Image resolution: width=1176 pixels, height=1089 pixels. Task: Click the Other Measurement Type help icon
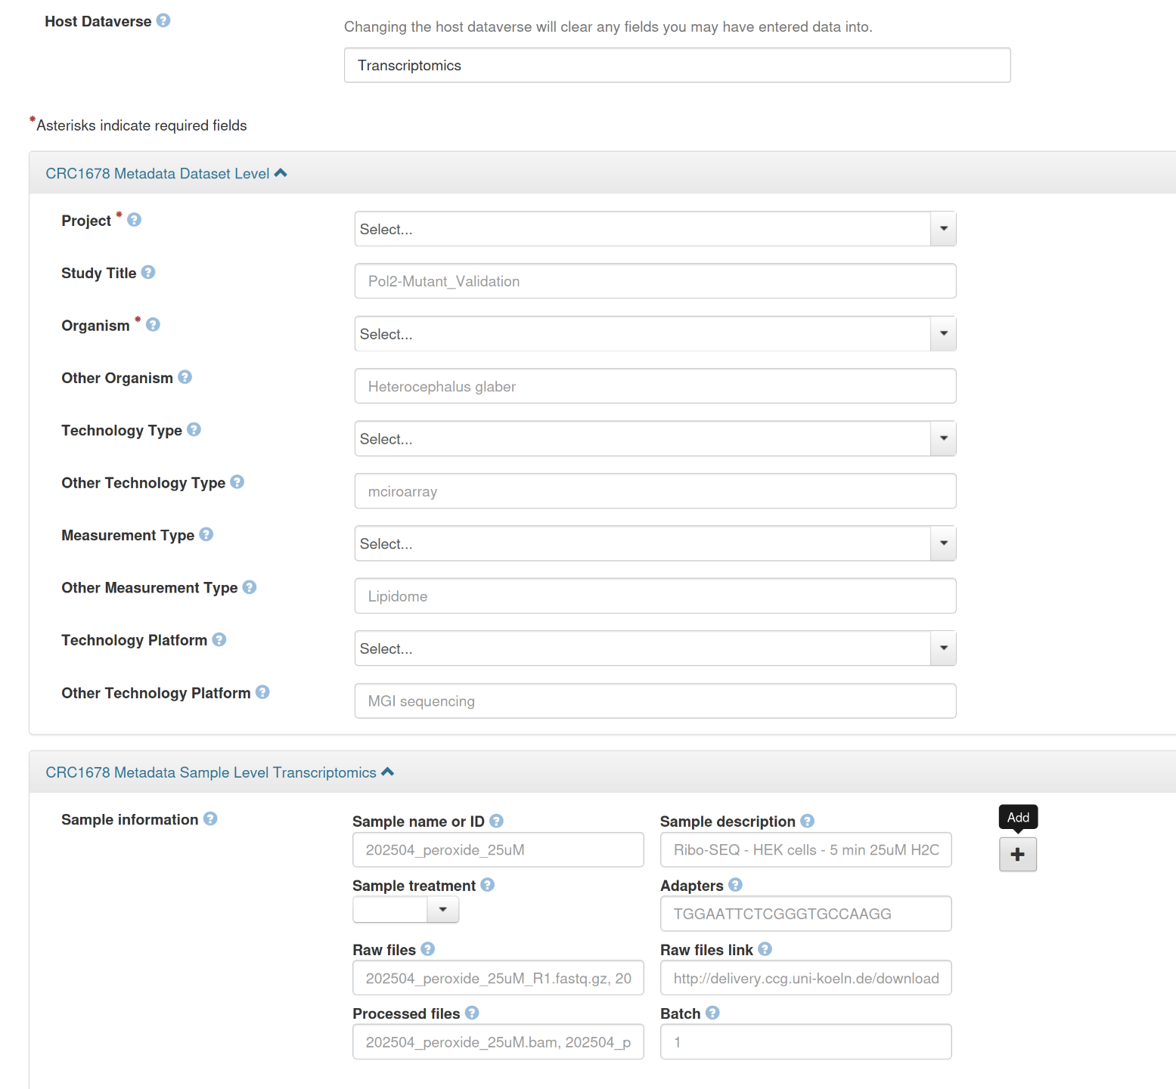(250, 587)
